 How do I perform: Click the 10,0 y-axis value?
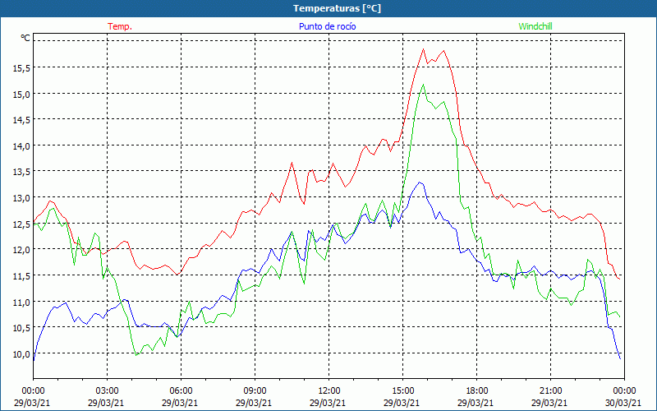click(x=21, y=354)
